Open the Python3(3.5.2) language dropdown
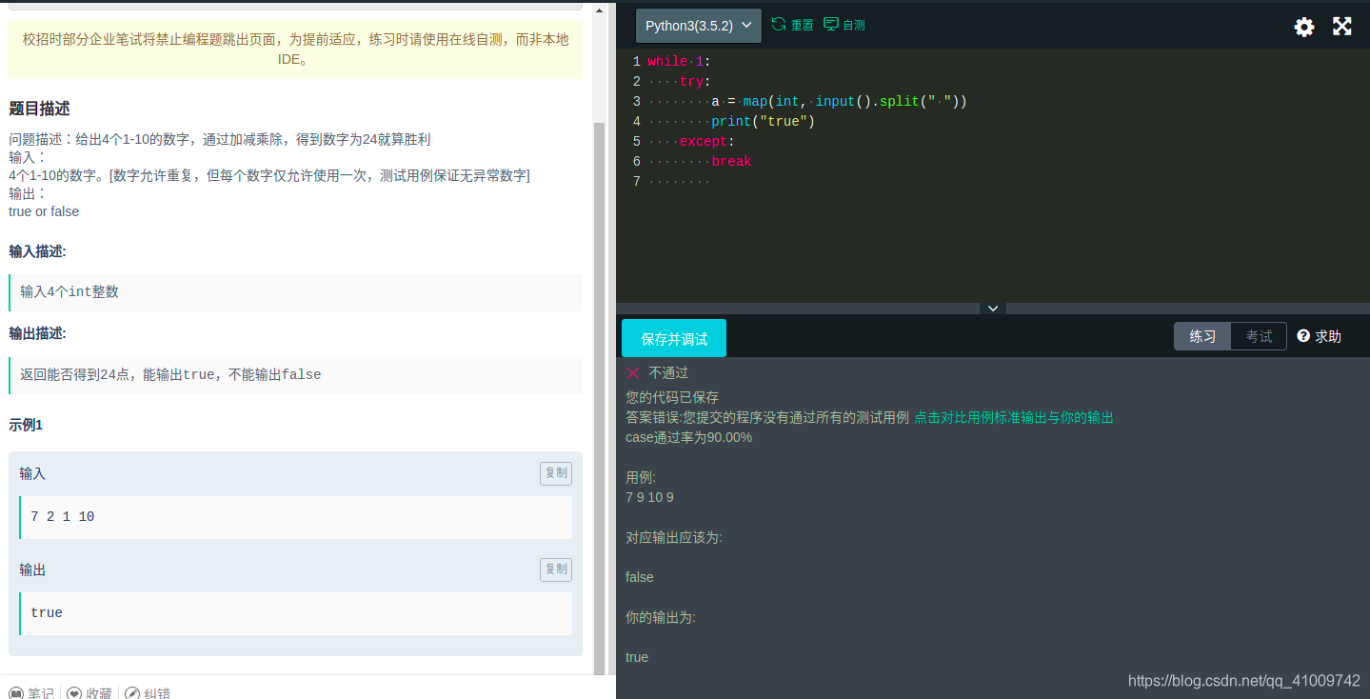This screenshot has width=1370, height=699. coord(699,26)
